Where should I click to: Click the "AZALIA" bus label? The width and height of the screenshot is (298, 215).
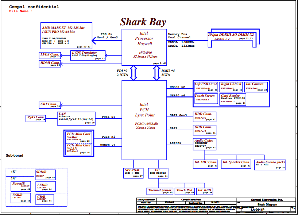(x=175, y=143)
